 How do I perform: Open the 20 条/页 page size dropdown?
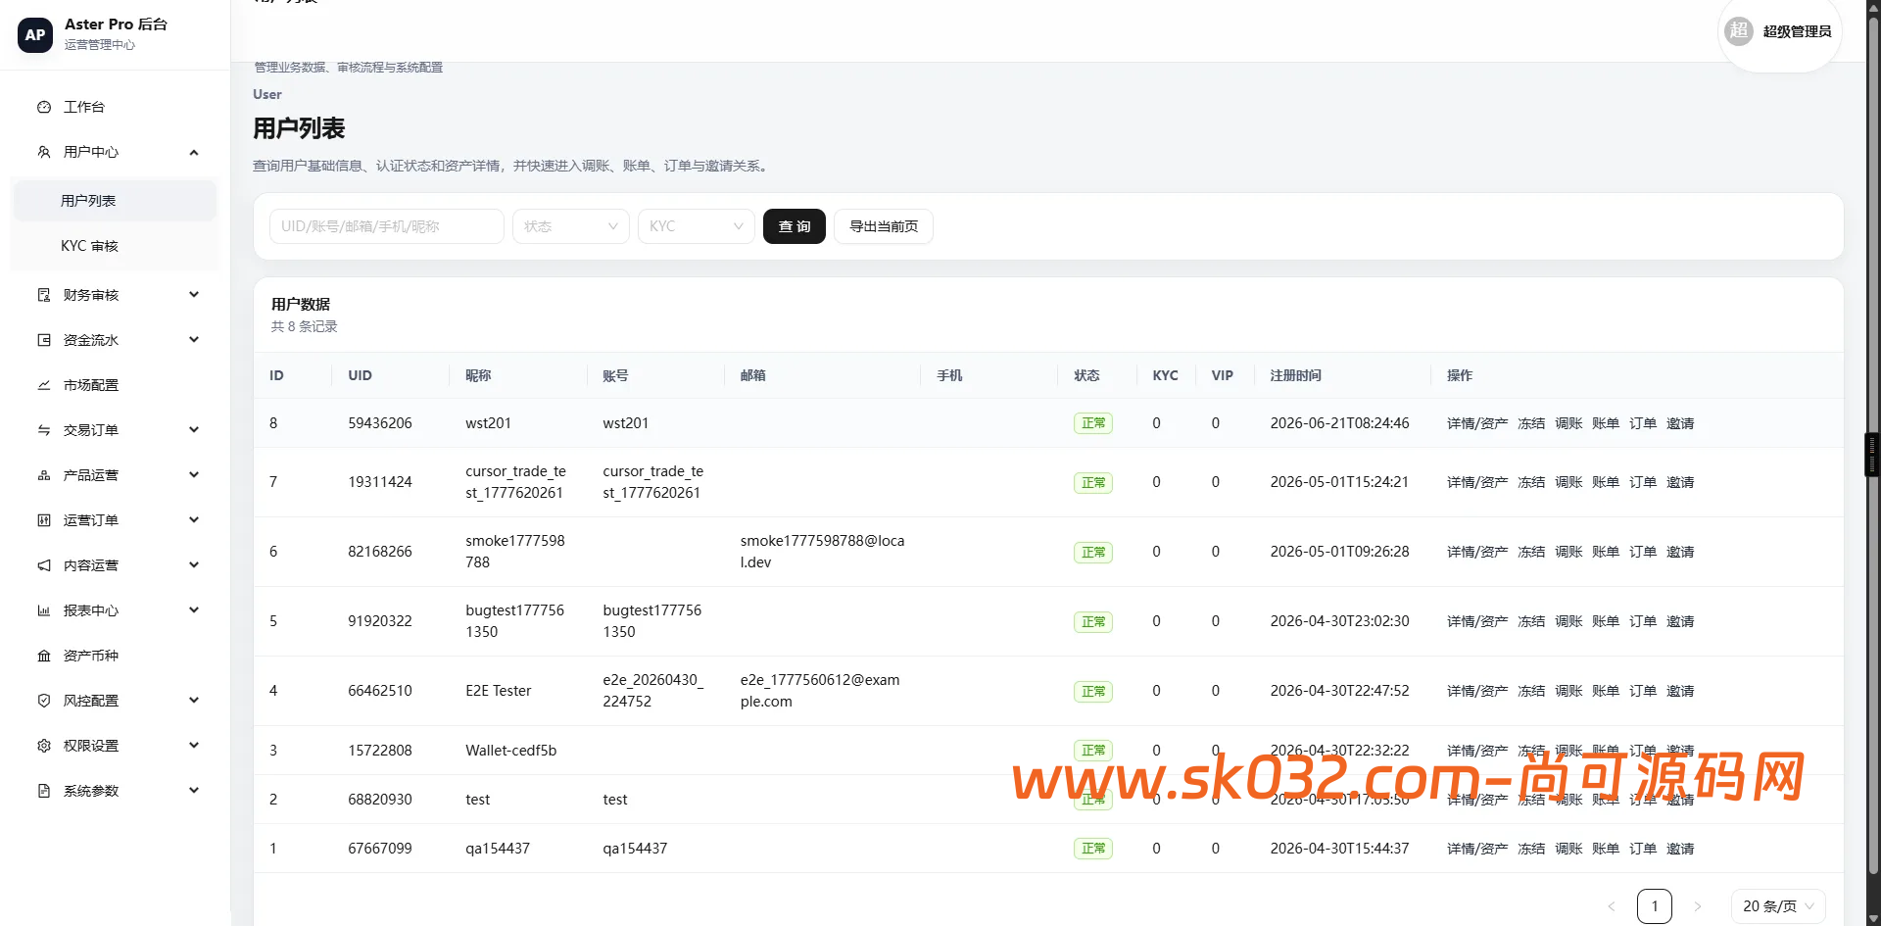(x=1778, y=906)
